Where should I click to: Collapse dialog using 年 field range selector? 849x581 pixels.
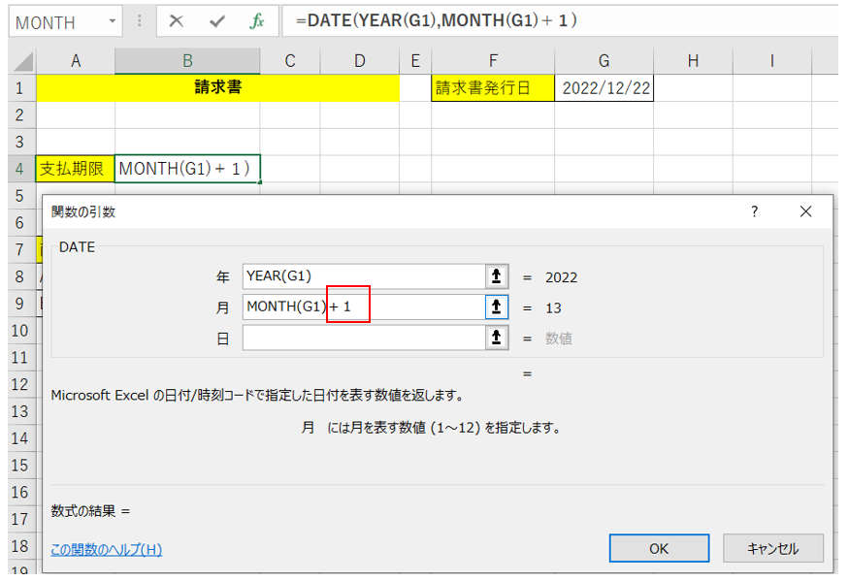[497, 277]
